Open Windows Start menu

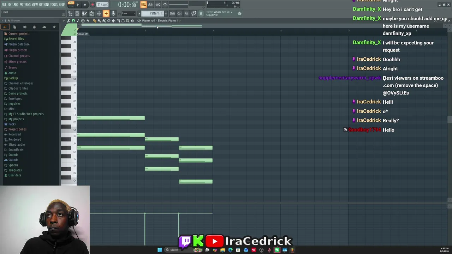(x=160, y=250)
